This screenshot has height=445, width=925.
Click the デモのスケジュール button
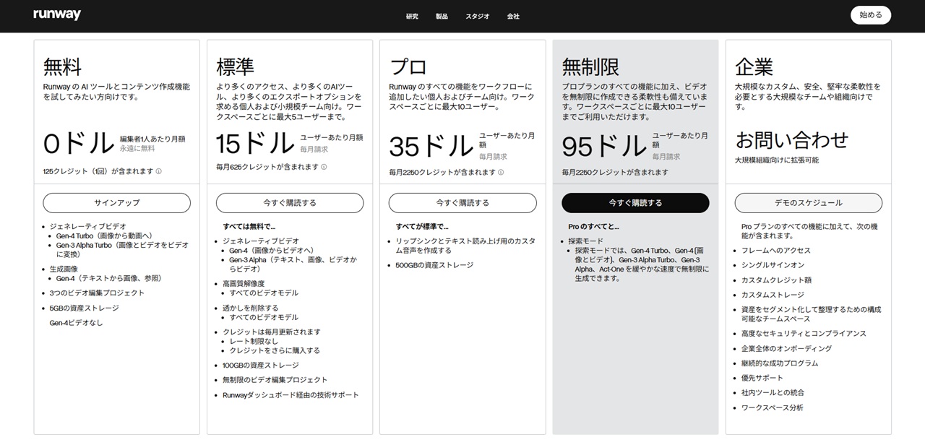(809, 203)
